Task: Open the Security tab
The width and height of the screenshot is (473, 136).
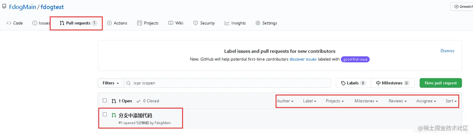Action: 204,23
